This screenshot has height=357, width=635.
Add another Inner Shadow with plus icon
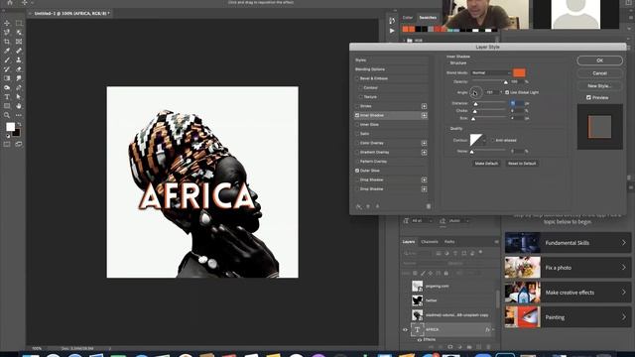tap(424, 115)
